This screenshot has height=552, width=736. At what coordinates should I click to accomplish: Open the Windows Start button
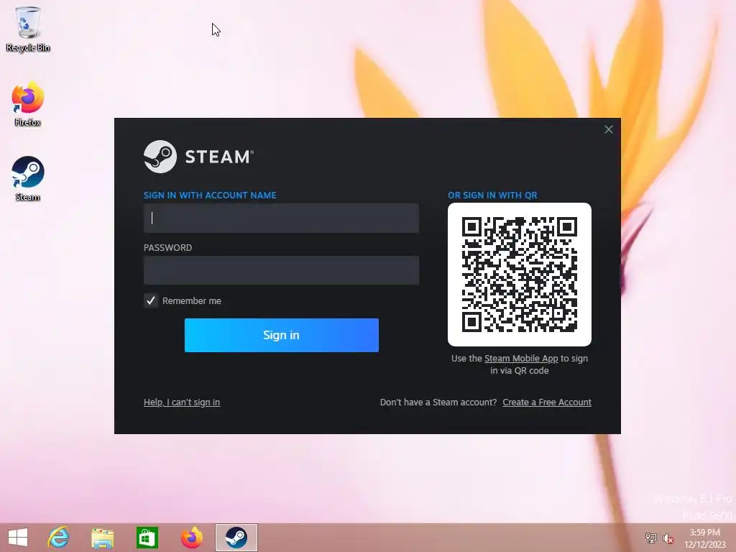pos(18,538)
